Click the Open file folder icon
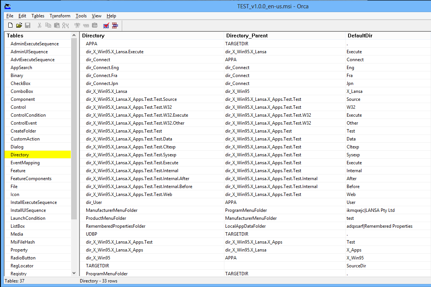Viewport: 431px width, 287px height. (19, 25)
